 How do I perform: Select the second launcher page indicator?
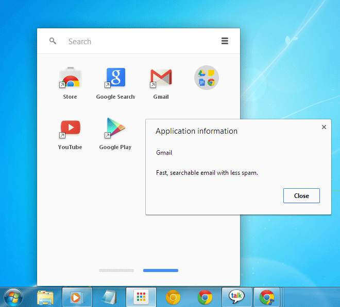(x=161, y=270)
